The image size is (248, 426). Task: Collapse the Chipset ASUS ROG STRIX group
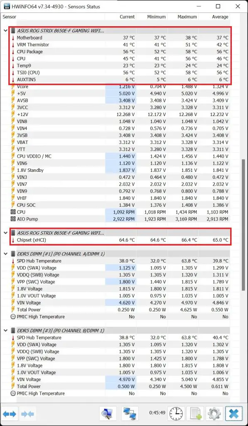click(x=5, y=233)
